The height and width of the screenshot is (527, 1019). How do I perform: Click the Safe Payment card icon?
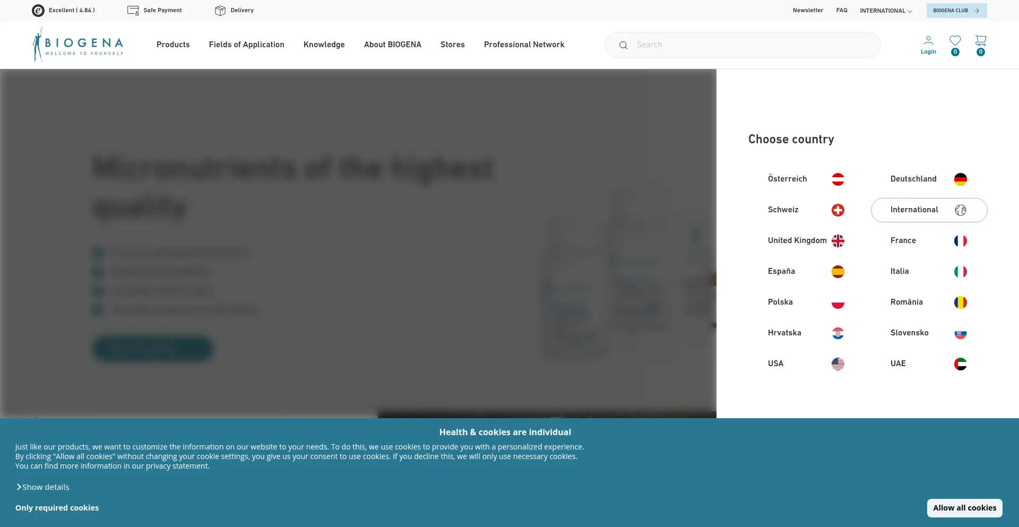pyautogui.click(x=133, y=11)
